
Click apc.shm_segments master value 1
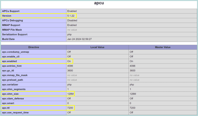point(130,89)
